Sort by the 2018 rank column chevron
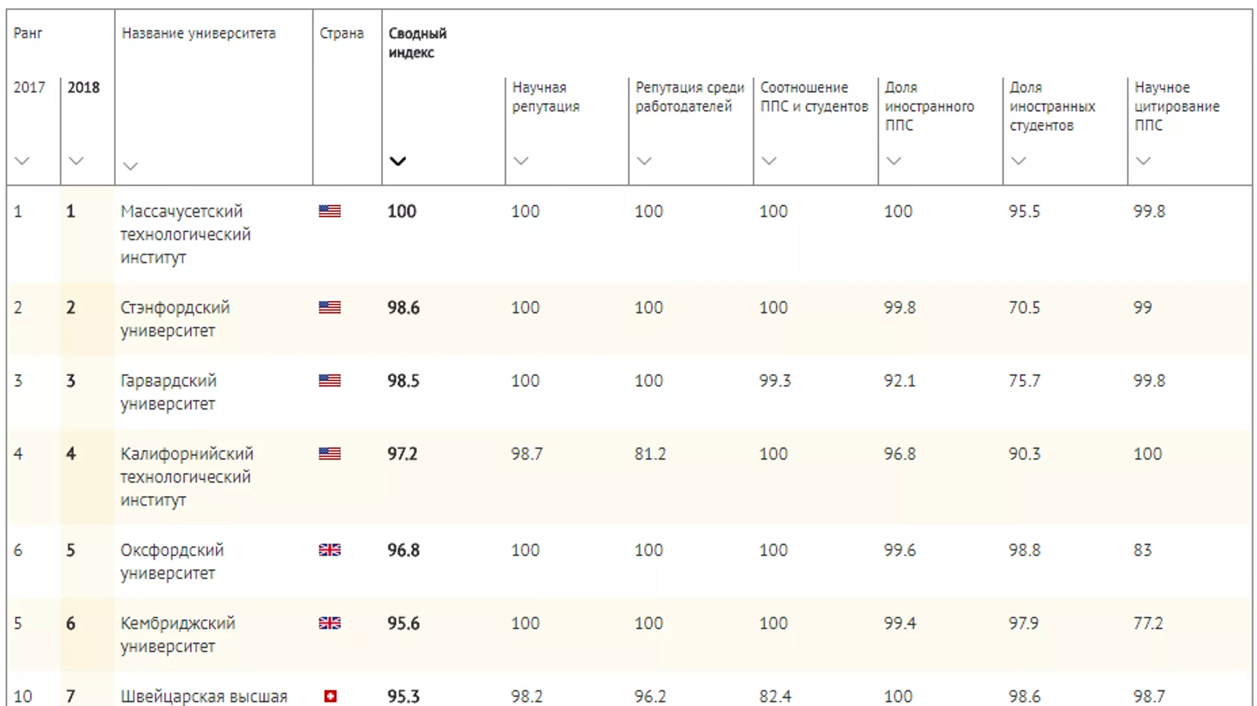Image resolution: width=1257 pixels, height=706 pixels. point(76,161)
